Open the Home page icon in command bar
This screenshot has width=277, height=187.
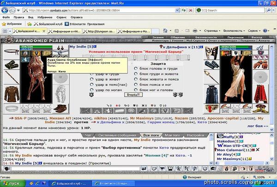(x=165, y=31)
